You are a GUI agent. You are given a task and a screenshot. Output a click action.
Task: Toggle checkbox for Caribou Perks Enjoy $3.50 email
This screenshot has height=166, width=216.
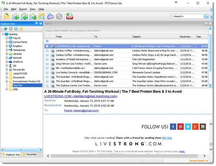tap(47, 55)
